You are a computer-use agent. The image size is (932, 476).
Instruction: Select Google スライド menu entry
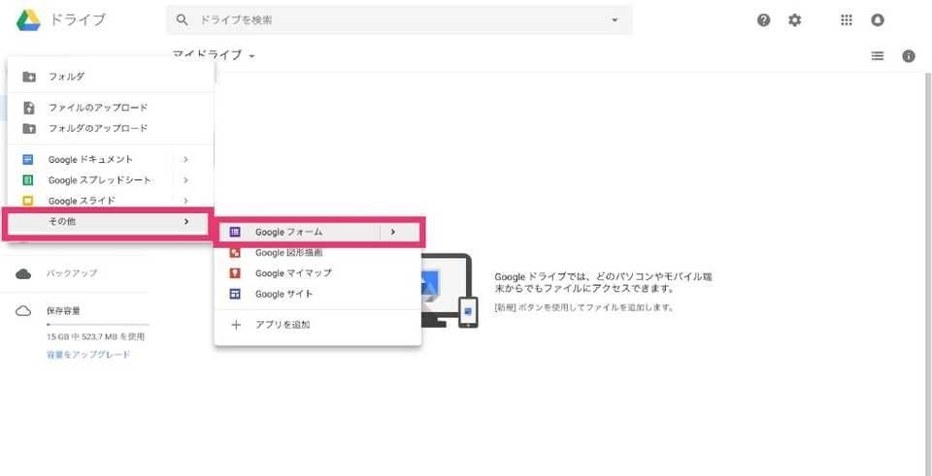tap(111, 201)
